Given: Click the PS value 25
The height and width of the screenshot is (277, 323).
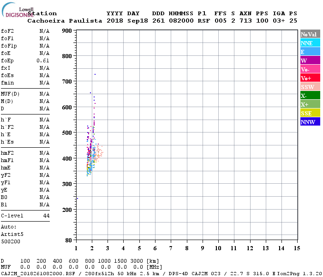Looking at the screenshot, I should 293,21.
